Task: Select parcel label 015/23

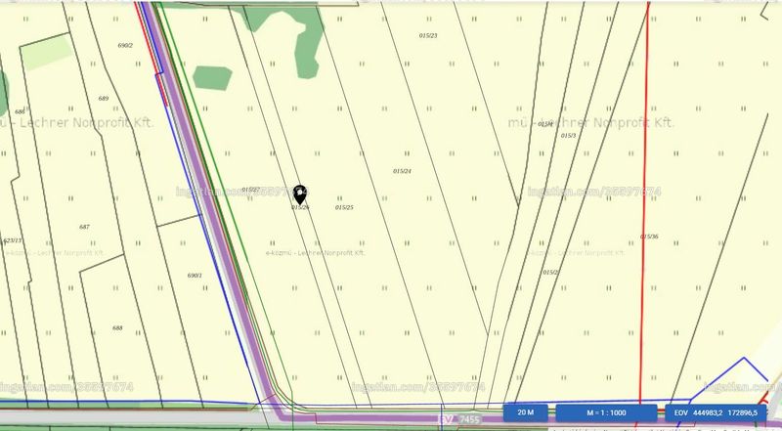Action: 428,36
